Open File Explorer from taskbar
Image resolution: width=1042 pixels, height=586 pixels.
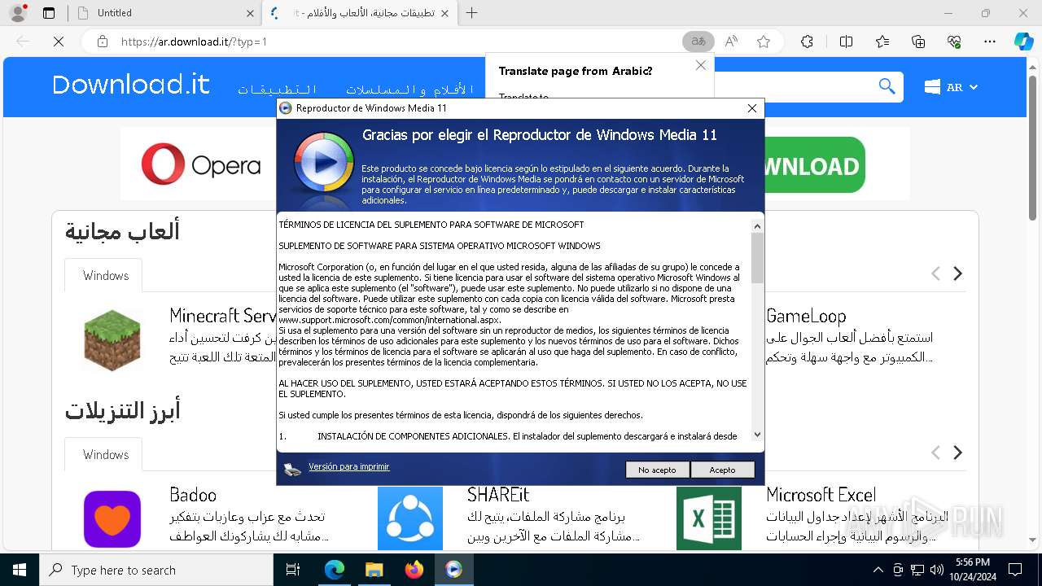[374, 570]
